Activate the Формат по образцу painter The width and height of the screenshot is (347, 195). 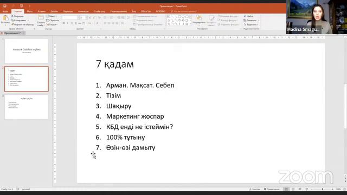click(22, 24)
